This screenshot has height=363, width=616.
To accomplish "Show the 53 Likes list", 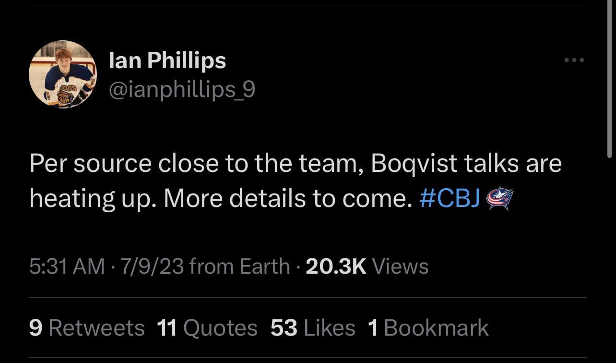I will point(313,328).
